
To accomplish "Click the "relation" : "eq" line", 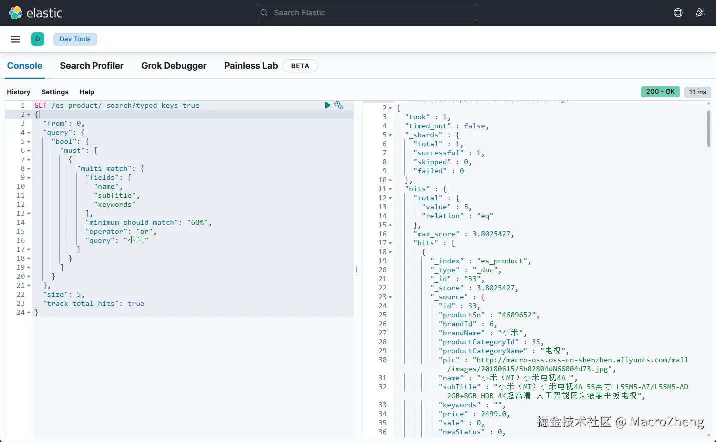I will [458, 216].
